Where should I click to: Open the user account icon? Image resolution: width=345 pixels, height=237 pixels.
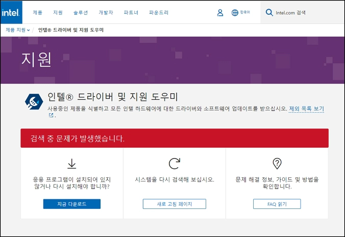220,13
